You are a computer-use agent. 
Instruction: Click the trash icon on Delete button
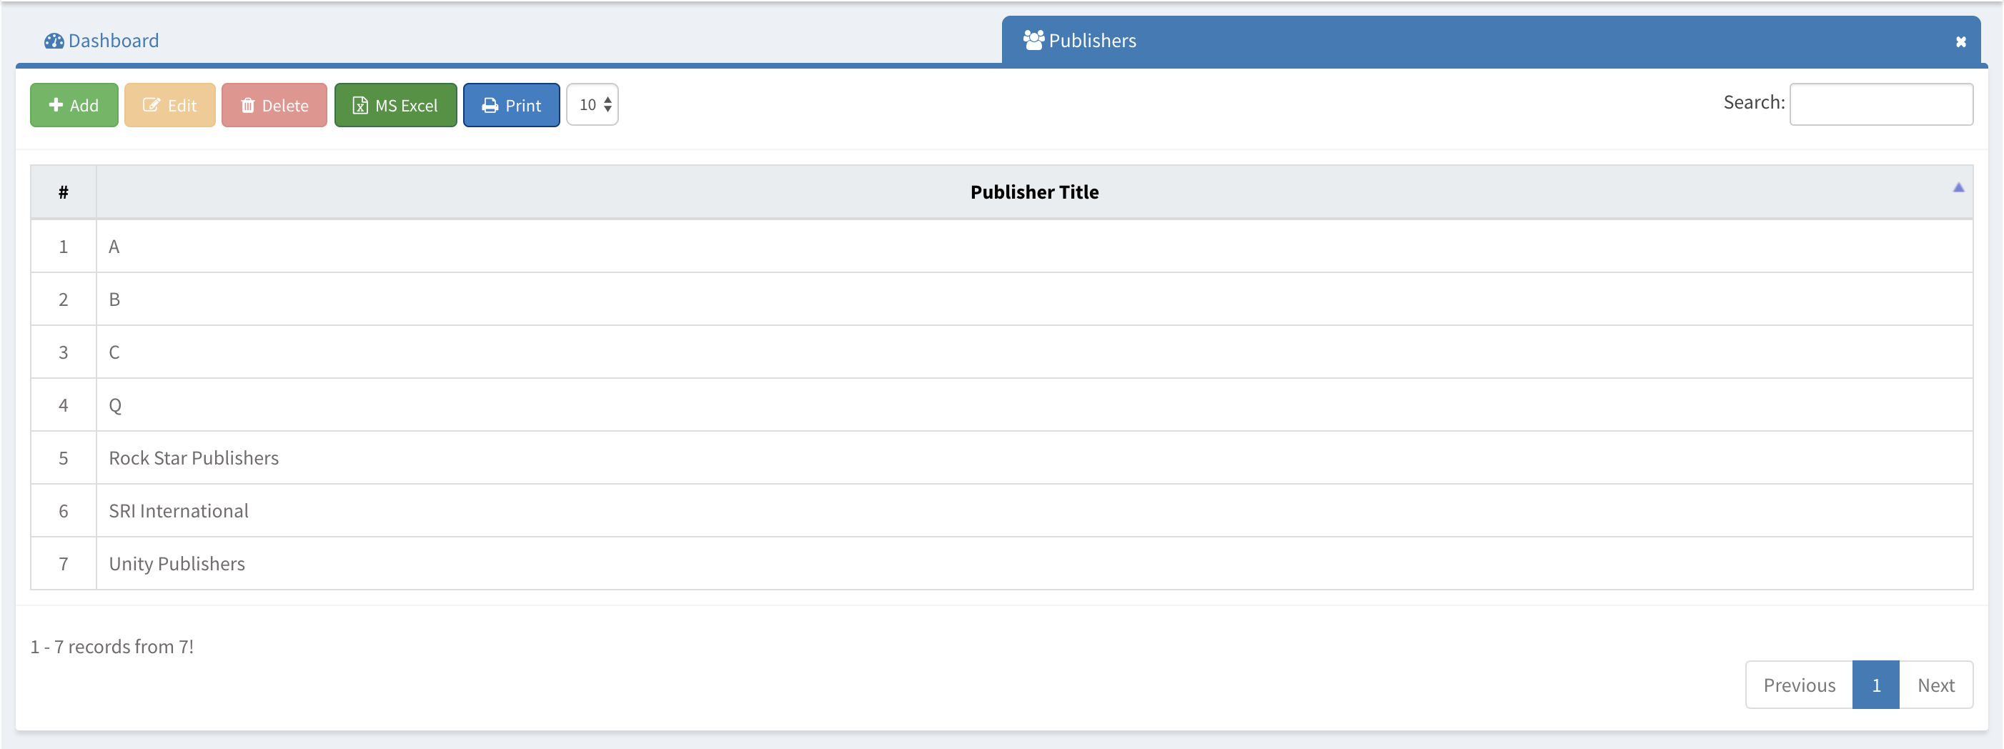pyautogui.click(x=247, y=105)
